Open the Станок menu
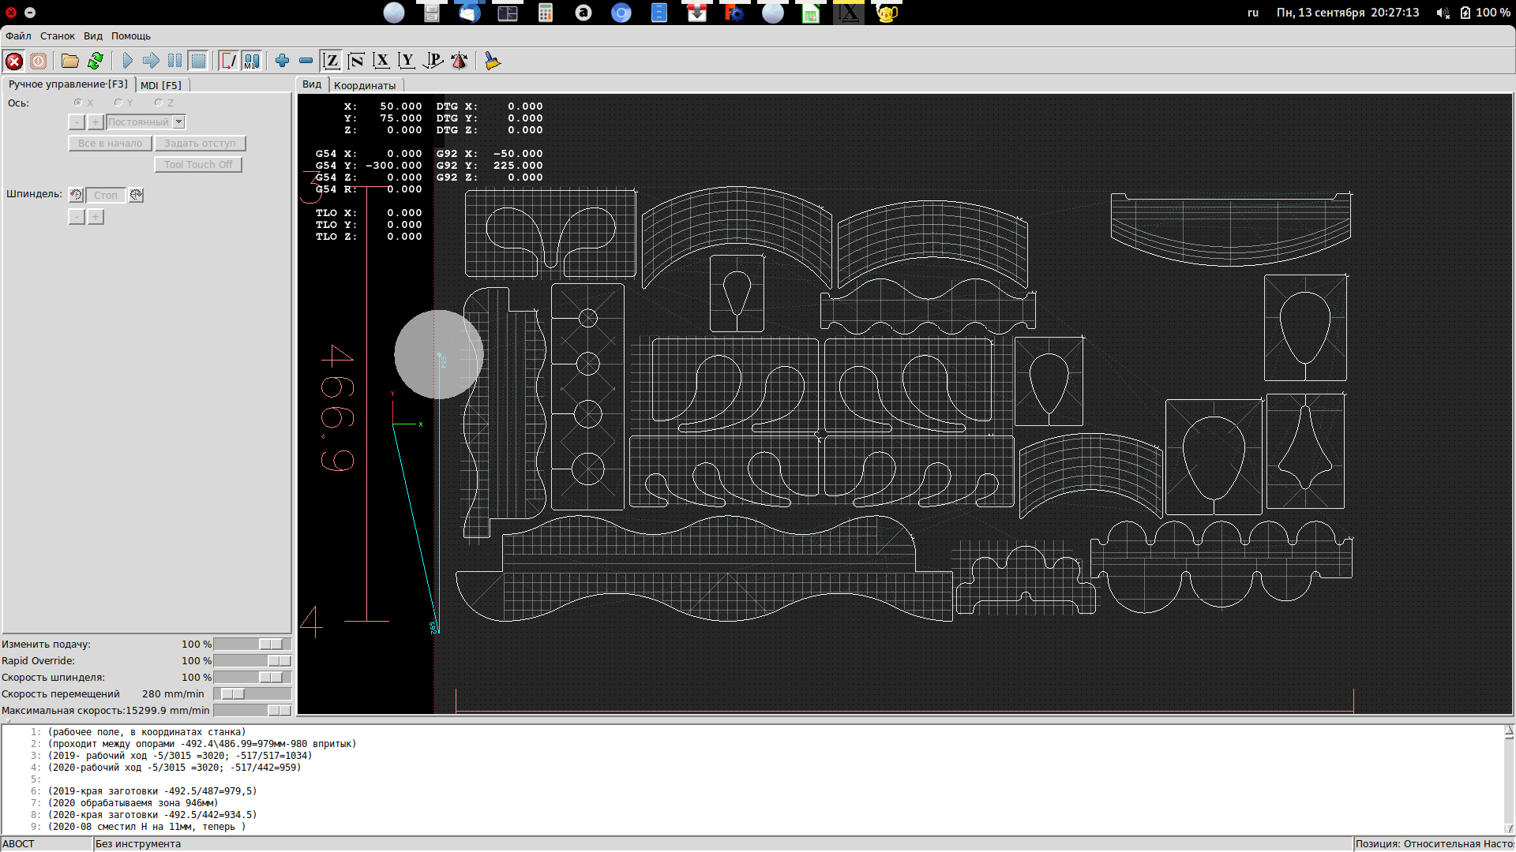Viewport: 1516px width, 852px height. point(57,36)
